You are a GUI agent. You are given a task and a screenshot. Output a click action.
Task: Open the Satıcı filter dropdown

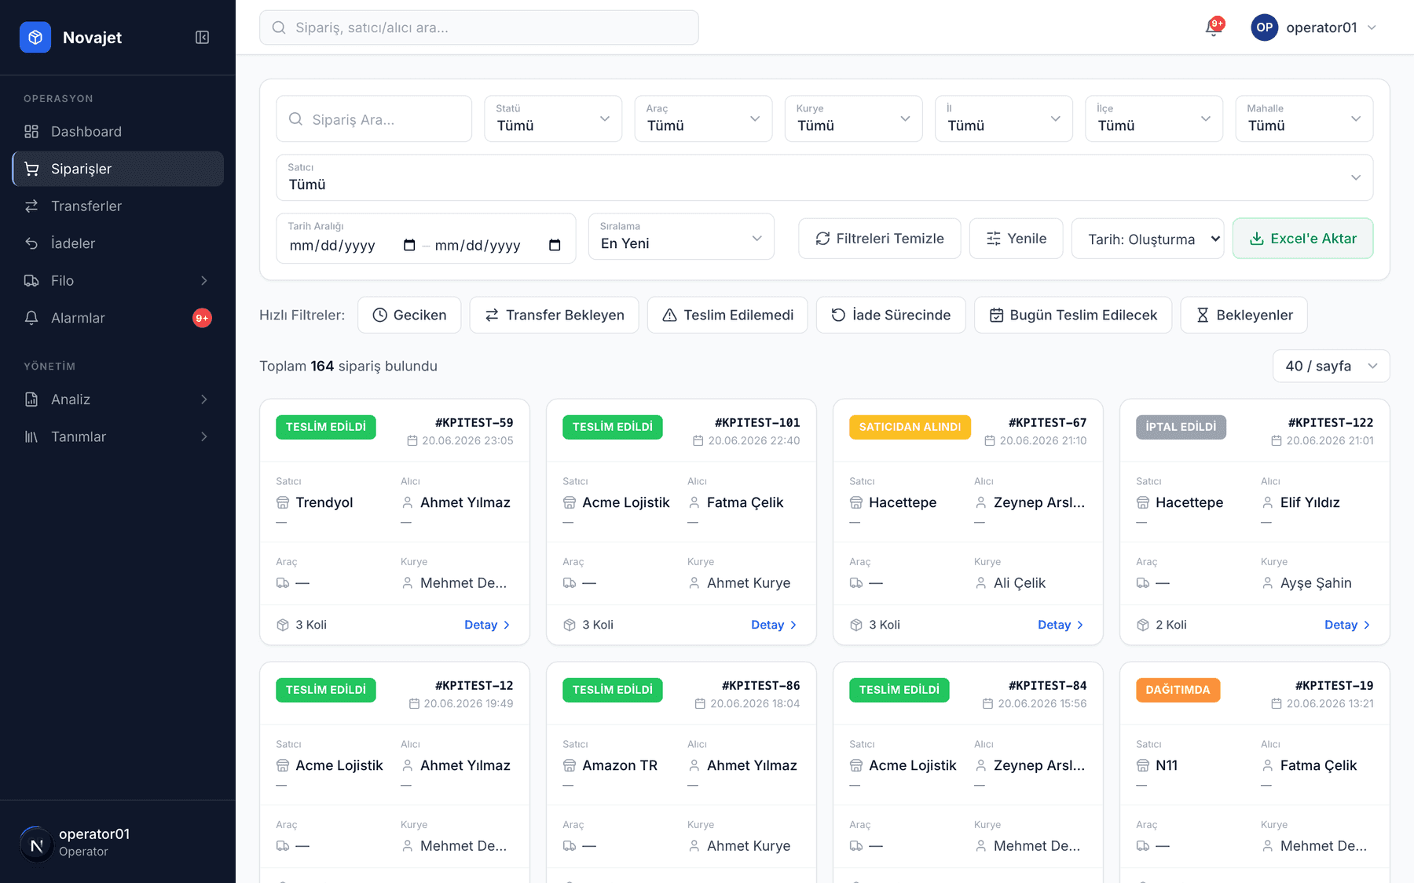pos(824,177)
